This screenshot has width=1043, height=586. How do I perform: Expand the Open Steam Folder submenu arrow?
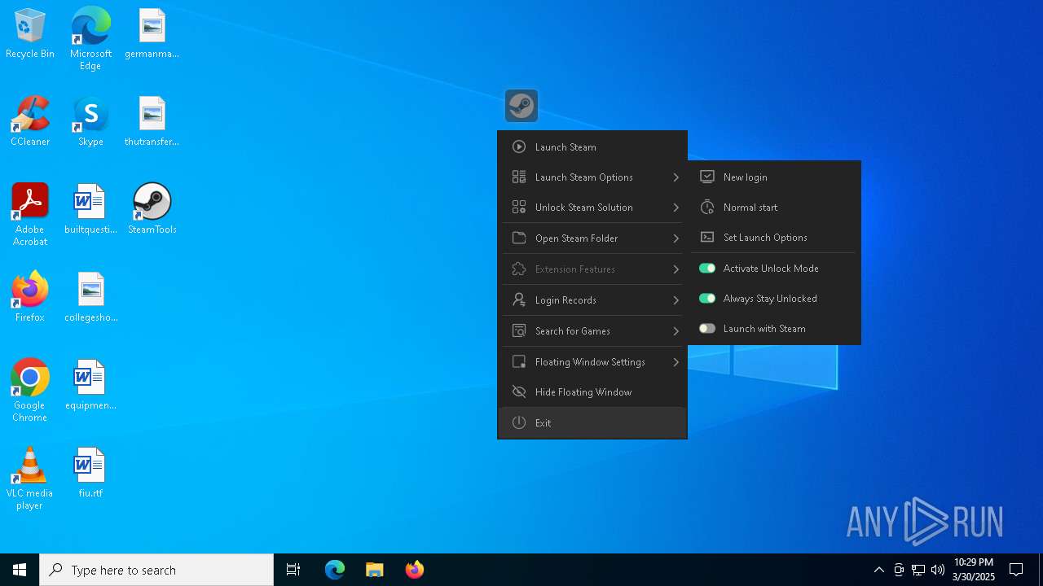pos(676,238)
